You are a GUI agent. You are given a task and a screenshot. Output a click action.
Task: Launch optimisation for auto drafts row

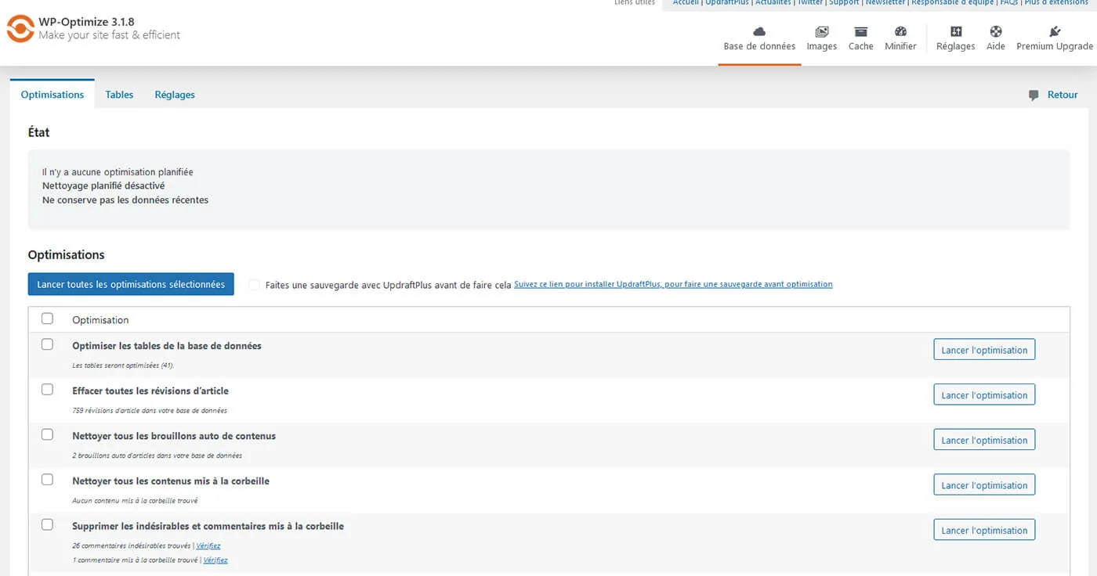984,440
